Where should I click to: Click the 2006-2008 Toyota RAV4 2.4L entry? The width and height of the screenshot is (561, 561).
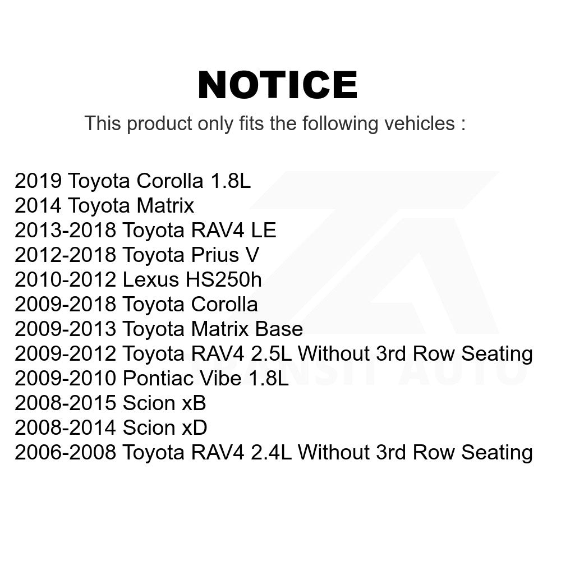click(x=273, y=452)
